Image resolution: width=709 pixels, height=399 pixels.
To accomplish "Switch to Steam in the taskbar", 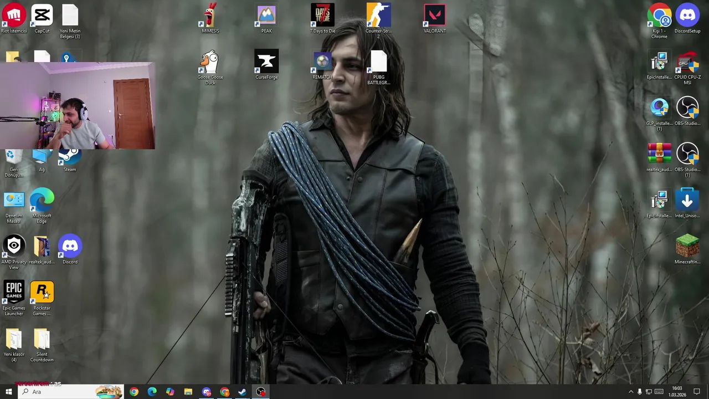I will [243, 392].
